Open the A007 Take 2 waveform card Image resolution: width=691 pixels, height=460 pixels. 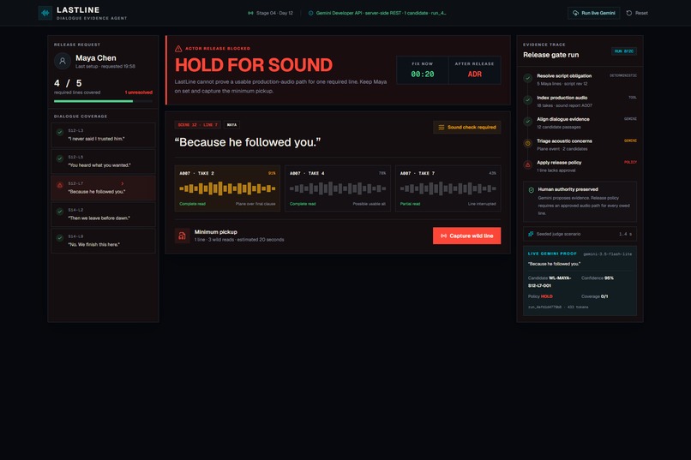point(227,188)
